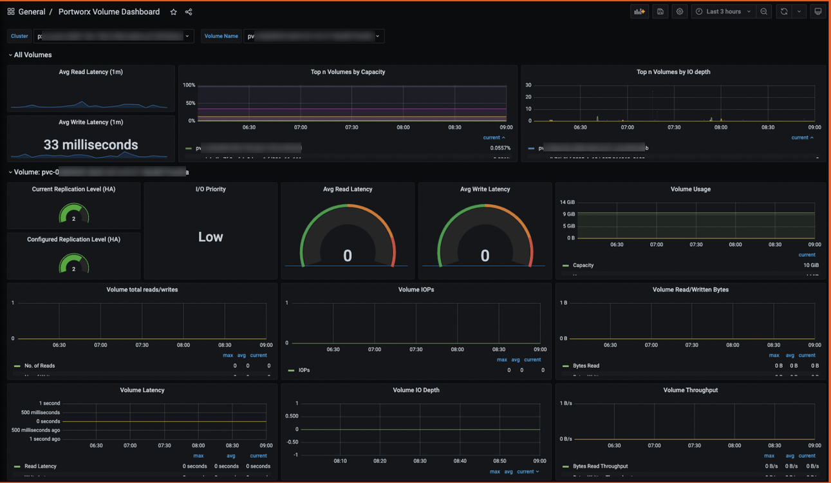Click the Volume Latency panel title
The image size is (831, 483).
pos(142,390)
